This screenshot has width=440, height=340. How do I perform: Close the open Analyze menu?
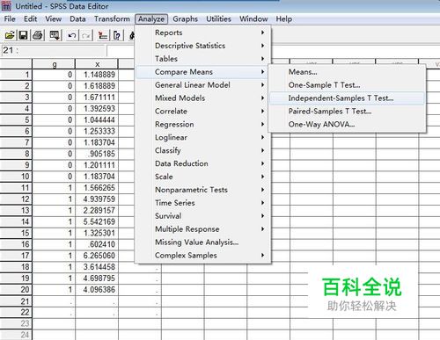pyautogui.click(x=151, y=19)
